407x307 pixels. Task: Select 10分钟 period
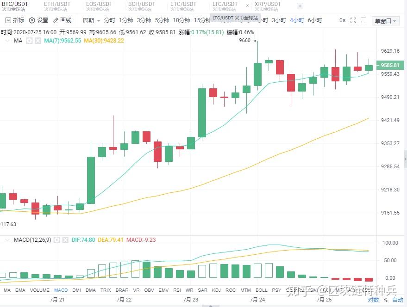[182, 20]
